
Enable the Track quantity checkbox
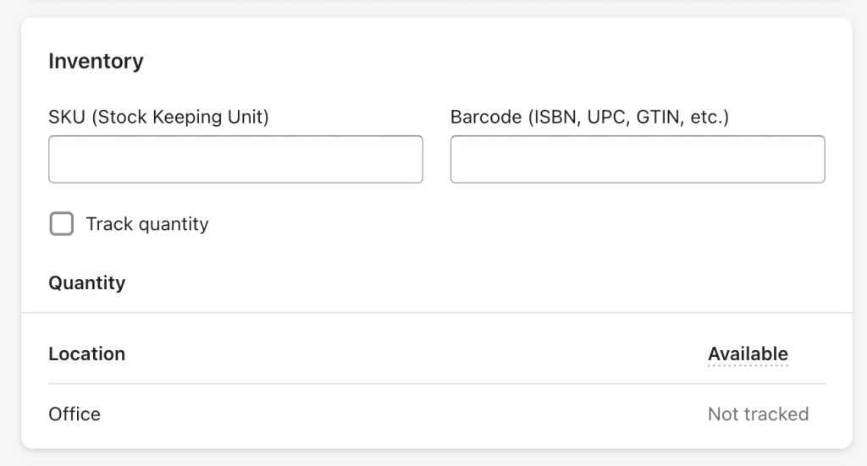tap(62, 224)
